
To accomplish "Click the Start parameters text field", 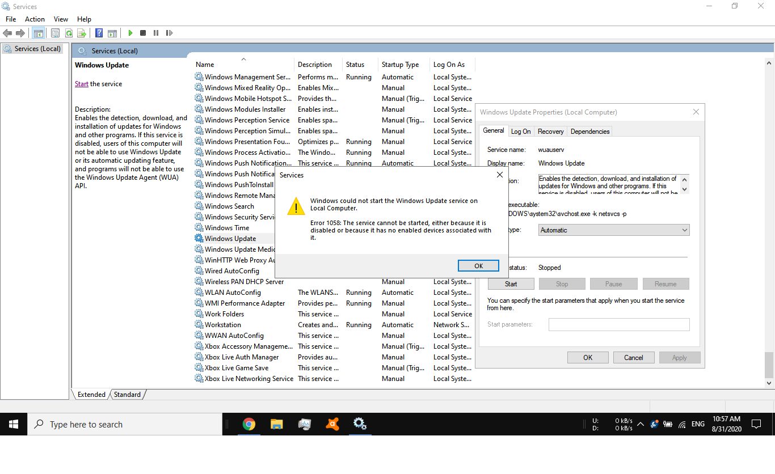I will pyautogui.click(x=619, y=324).
